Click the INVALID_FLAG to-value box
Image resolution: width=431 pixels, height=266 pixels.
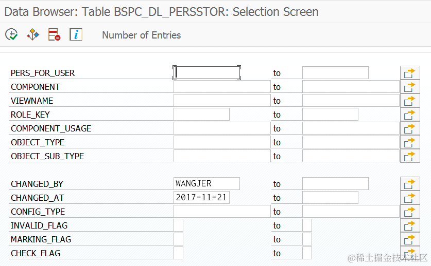pyautogui.click(x=307, y=225)
